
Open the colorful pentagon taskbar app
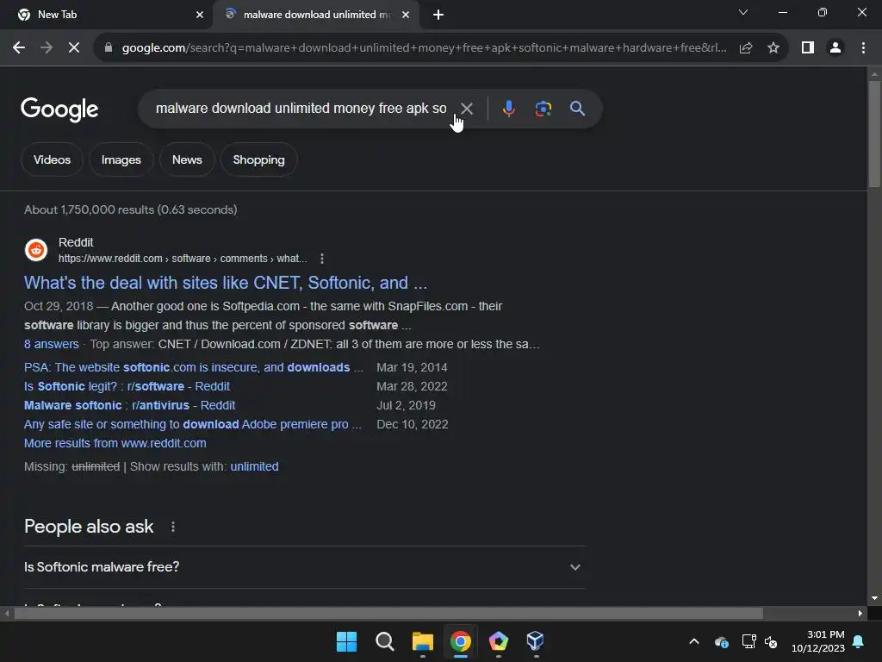click(499, 641)
